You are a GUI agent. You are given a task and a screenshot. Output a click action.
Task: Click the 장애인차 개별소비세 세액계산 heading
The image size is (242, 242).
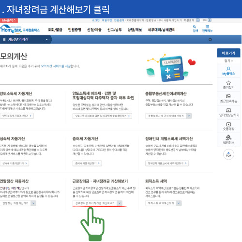[x=169, y=139]
